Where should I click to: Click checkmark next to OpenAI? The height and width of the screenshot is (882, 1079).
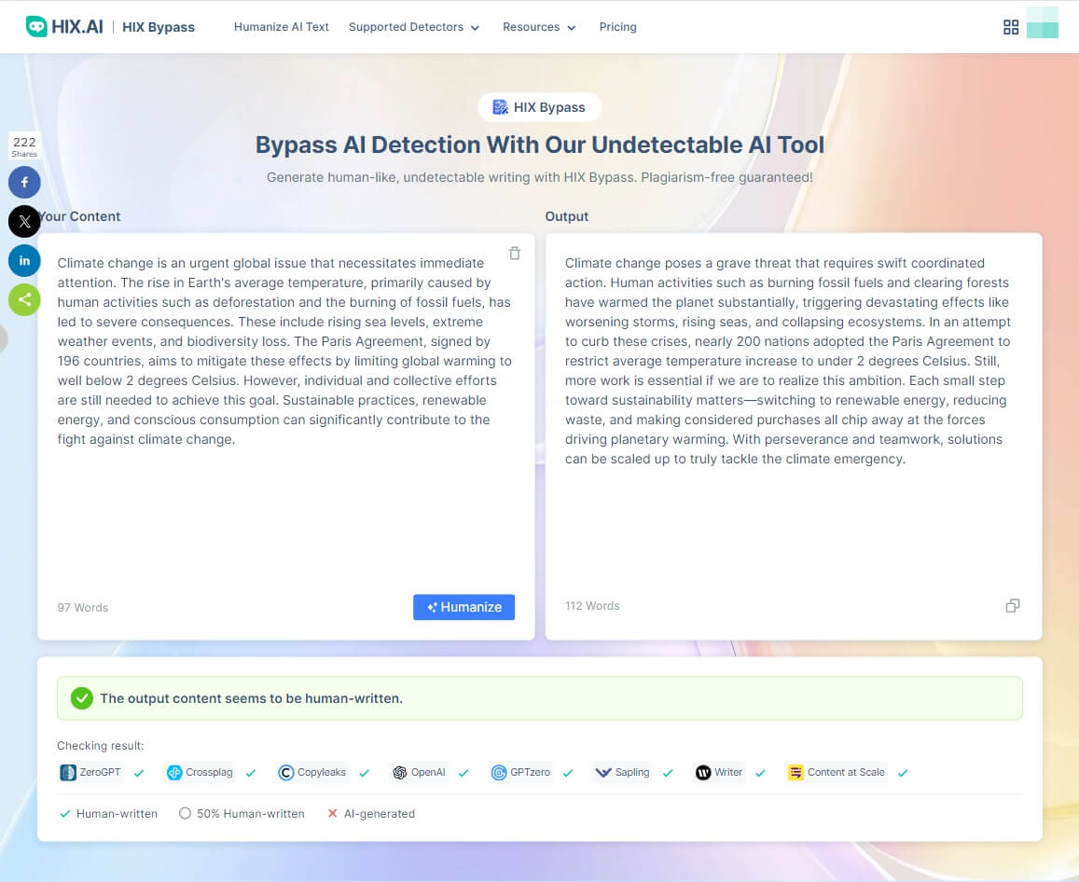[x=463, y=773]
